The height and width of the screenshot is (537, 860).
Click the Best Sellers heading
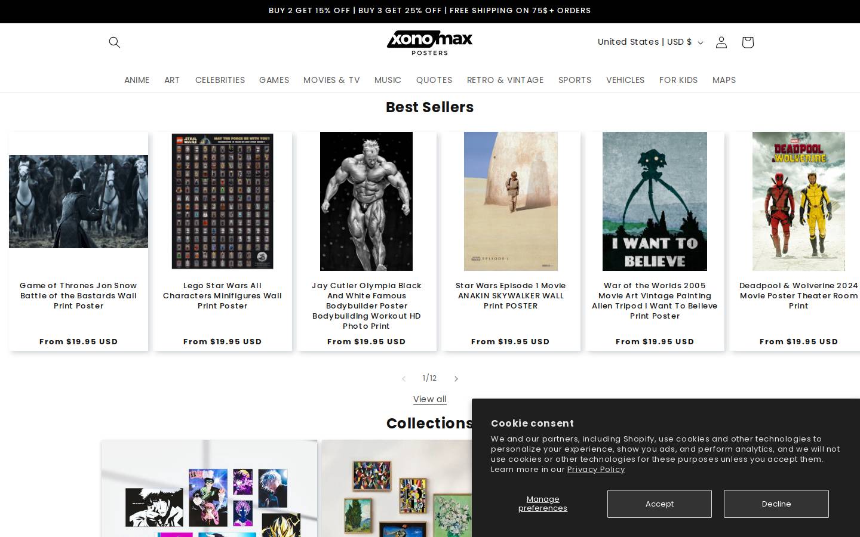click(430, 107)
